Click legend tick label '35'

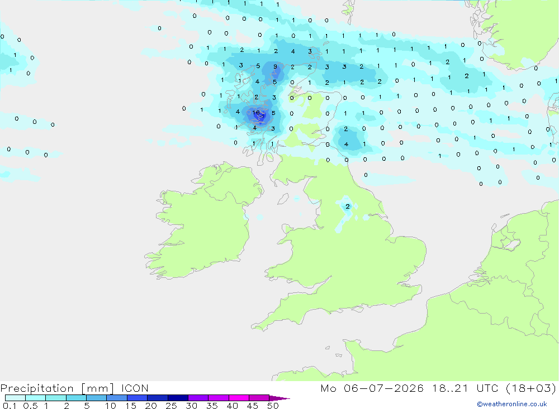(x=212, y=406)
